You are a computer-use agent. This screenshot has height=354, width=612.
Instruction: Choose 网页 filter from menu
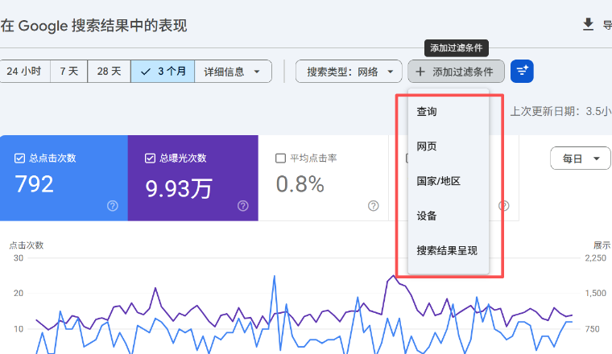coord(448,146)
